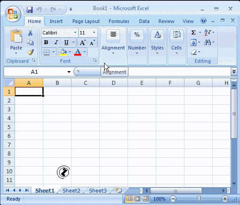Expand the font color palette arrow

(85, 52)
